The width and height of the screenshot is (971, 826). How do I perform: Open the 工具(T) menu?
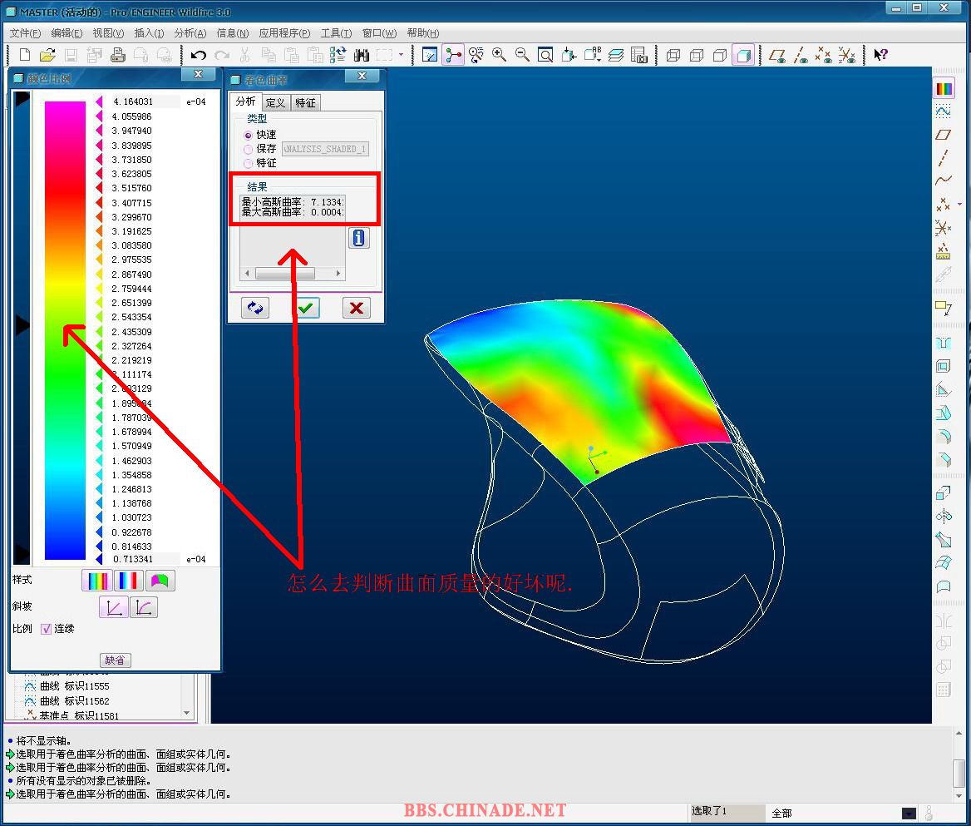pyautogui.click(x=336, y=33)
